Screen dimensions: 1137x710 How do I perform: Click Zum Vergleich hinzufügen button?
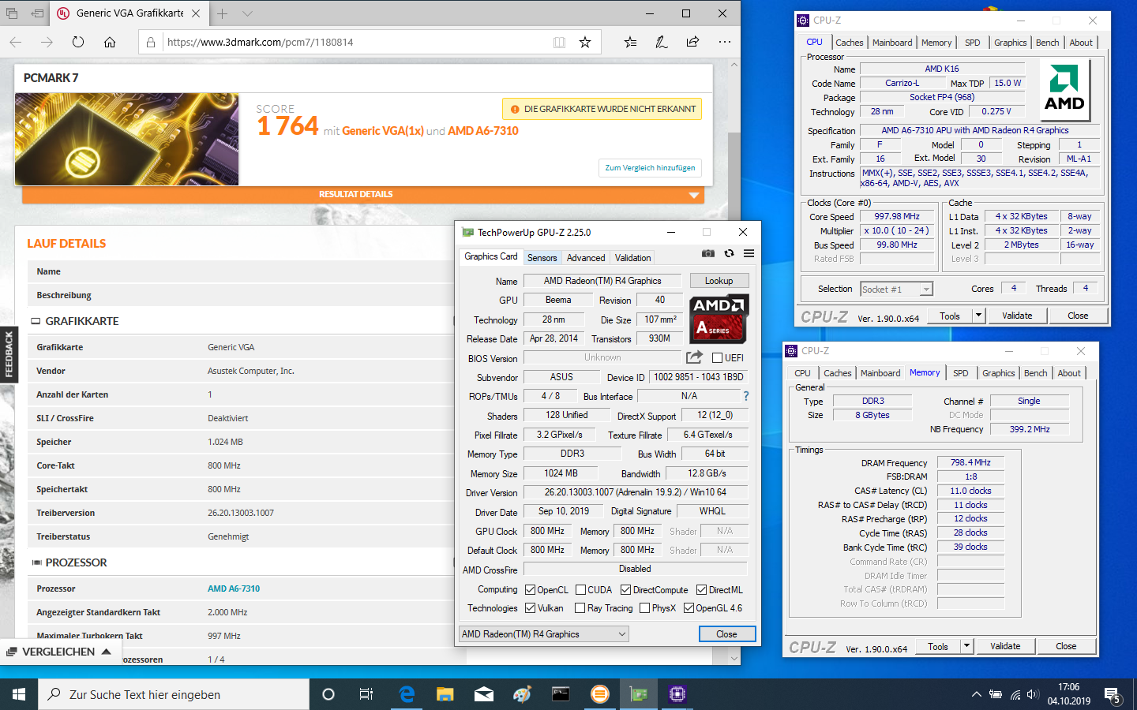(x=650, y=167)
